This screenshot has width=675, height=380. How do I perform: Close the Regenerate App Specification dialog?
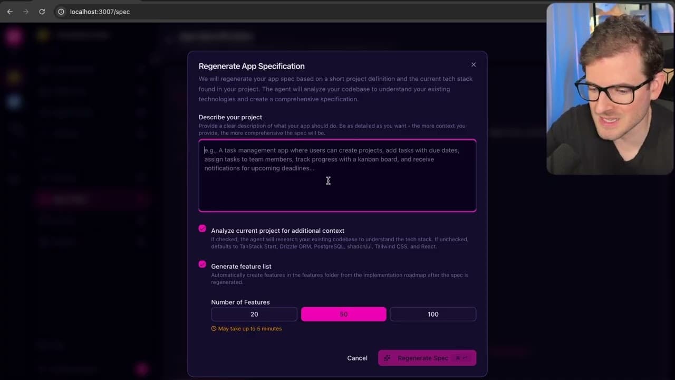coord(473,64)
